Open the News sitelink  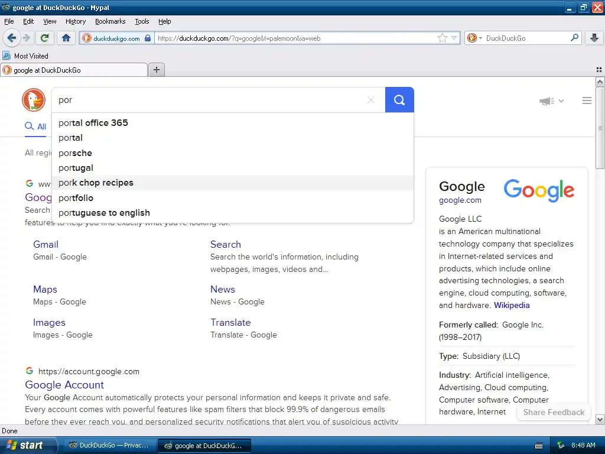(x=222, y=289)
